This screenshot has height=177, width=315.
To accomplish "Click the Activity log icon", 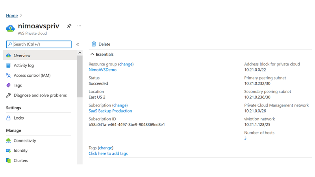I will click(8, 65).
